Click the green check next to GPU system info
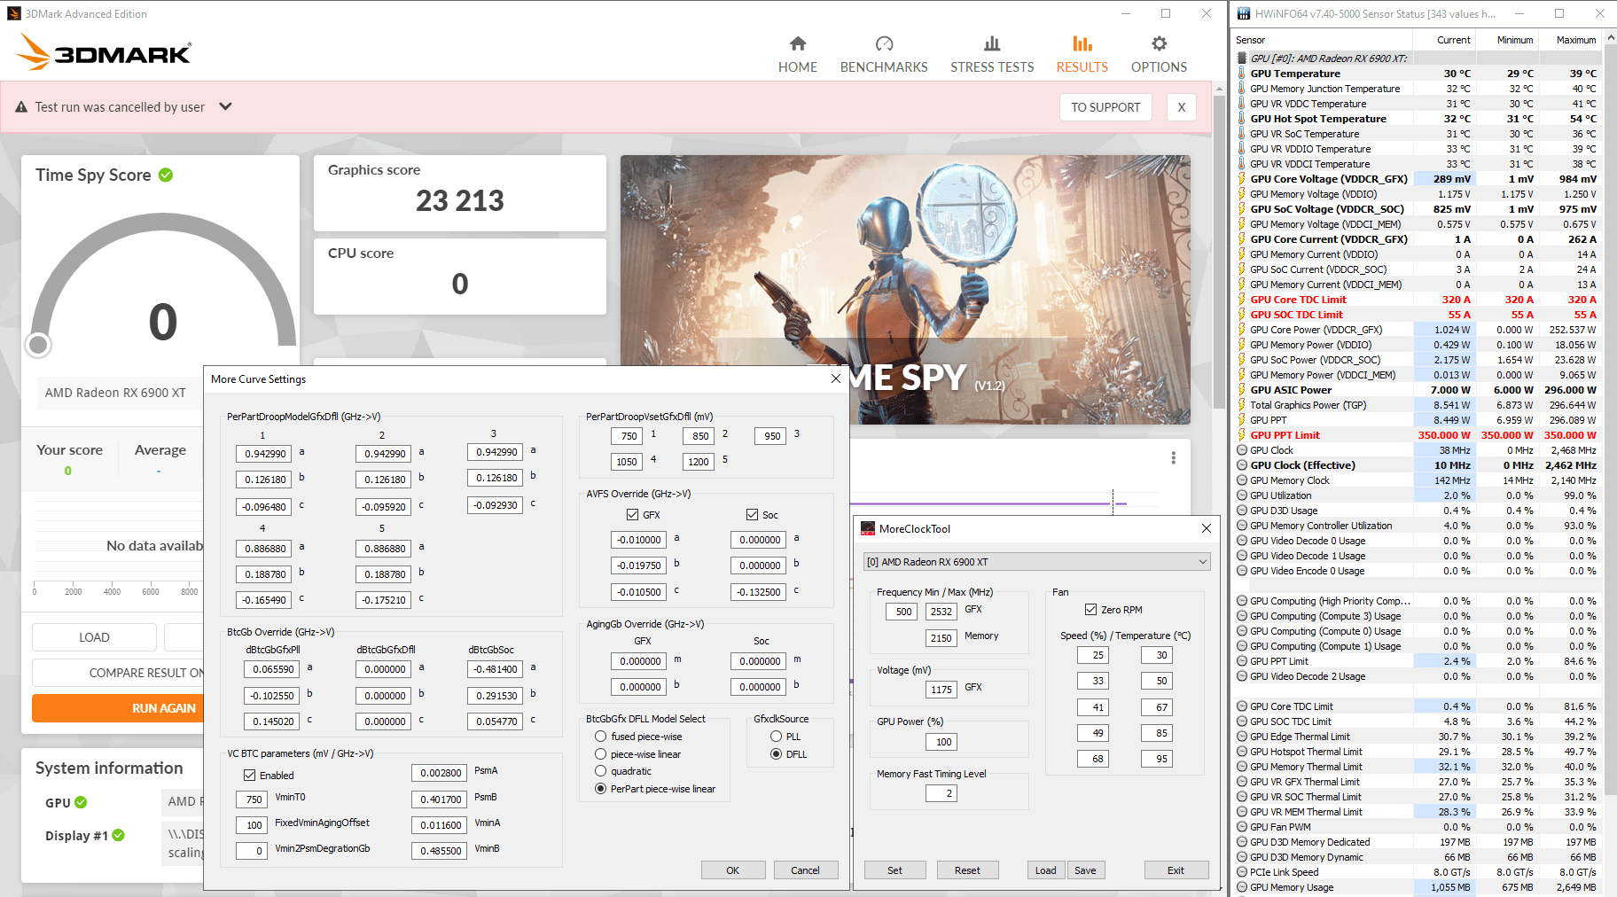 [81, 802]
